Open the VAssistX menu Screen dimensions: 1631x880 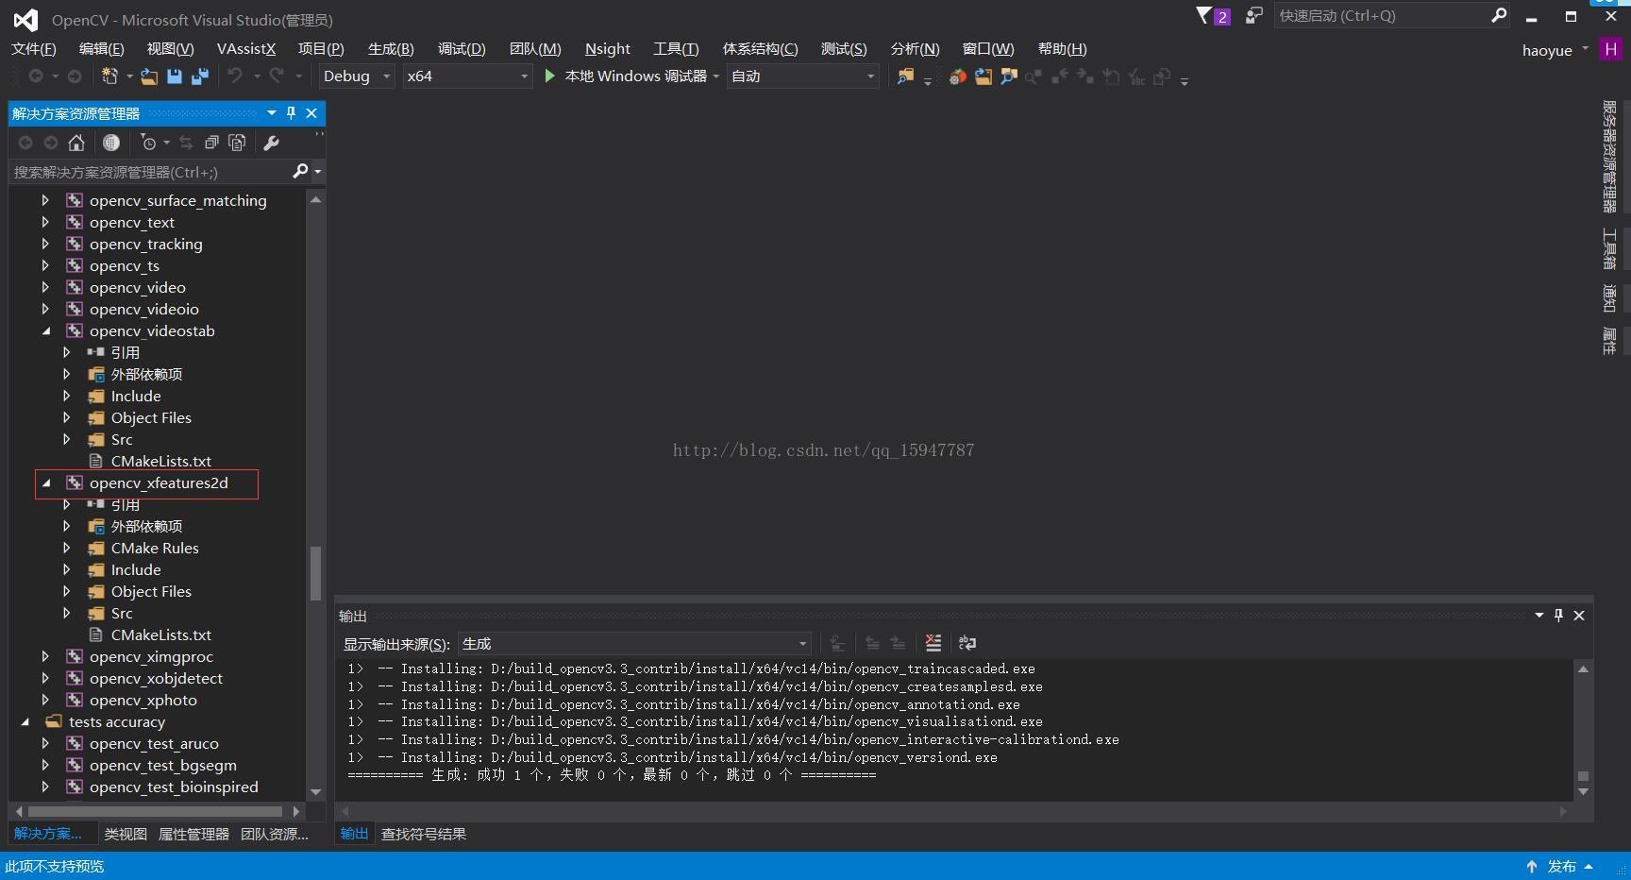tap(246, 49)
